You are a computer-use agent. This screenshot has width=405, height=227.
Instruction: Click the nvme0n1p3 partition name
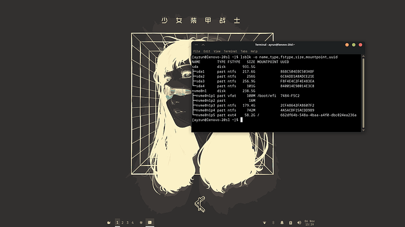pos(205,105)
